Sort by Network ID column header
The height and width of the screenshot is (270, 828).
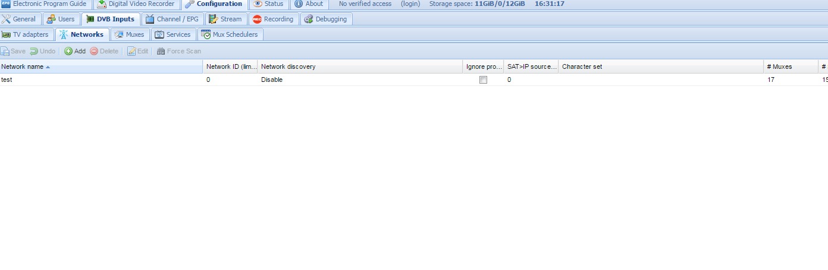click(x=231, y=66)
